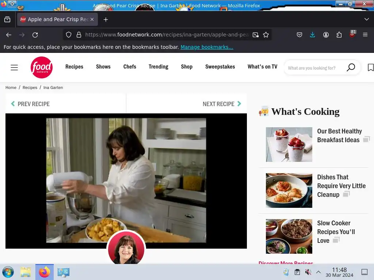
Task: Click the clipboard tray icon
Action: tap(297, 272)
